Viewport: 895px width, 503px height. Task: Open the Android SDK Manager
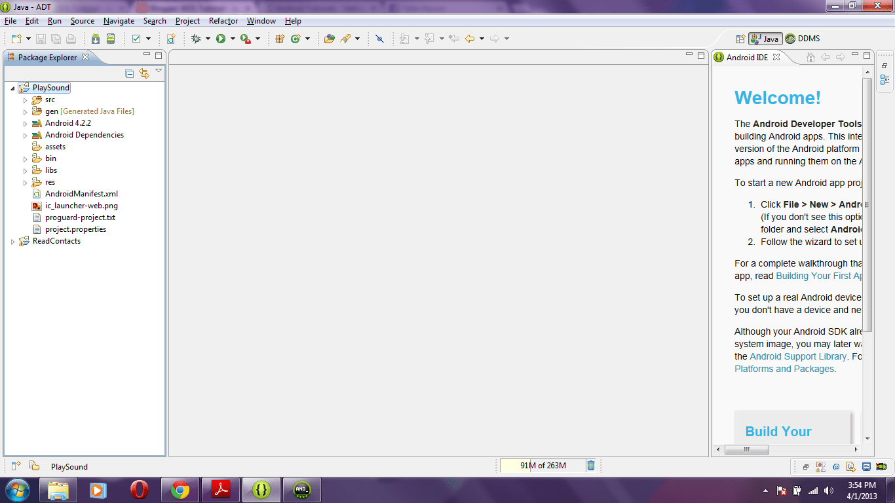(96, 39)
